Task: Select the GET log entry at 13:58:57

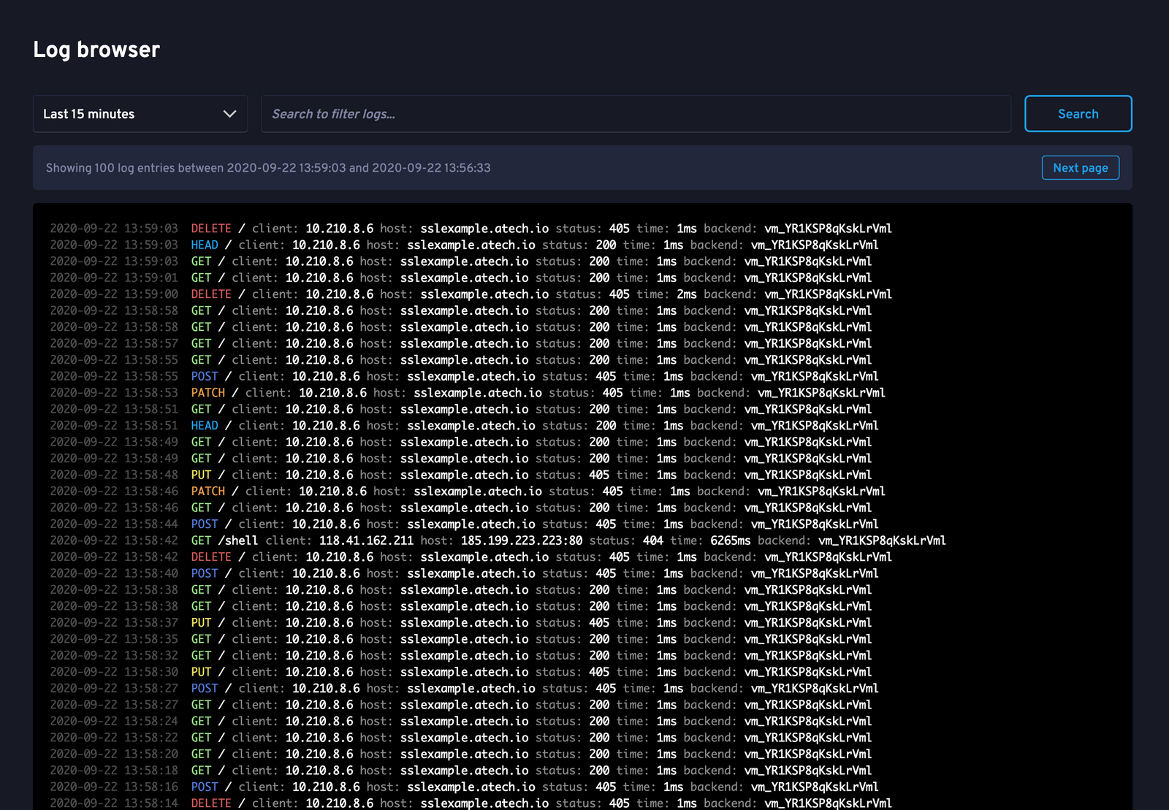Action: pos(461,343)
